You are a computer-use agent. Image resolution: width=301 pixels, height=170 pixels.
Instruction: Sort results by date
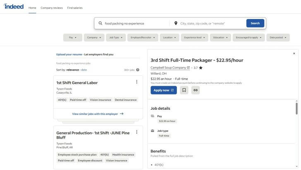point(84,70)
